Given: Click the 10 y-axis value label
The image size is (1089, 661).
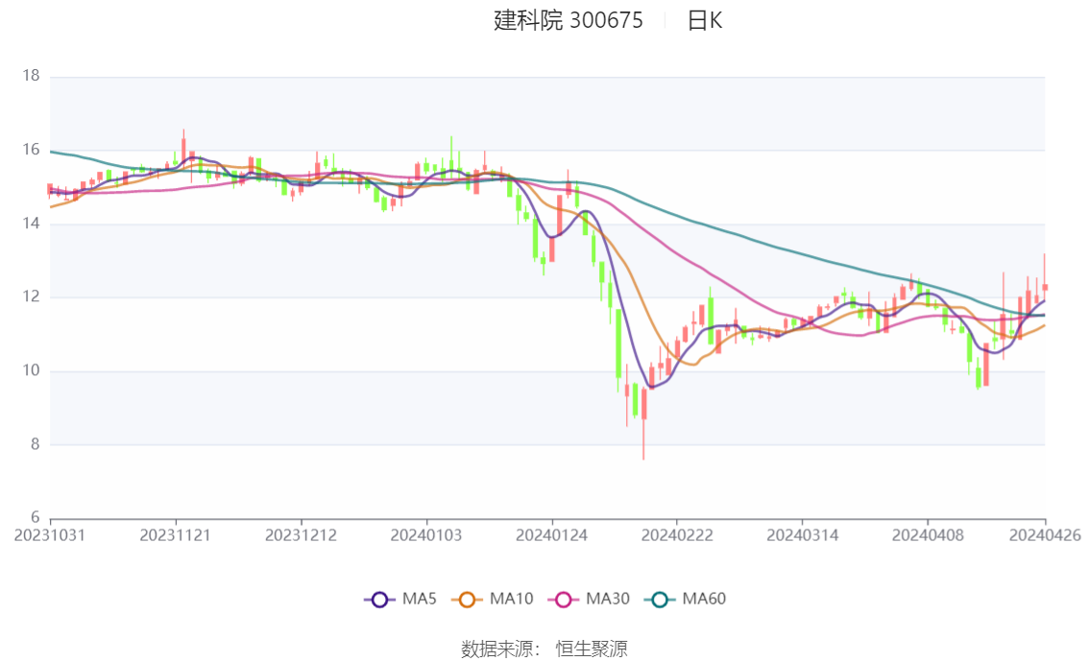Looking at the screenshot, I should click(x=31, y=370).
